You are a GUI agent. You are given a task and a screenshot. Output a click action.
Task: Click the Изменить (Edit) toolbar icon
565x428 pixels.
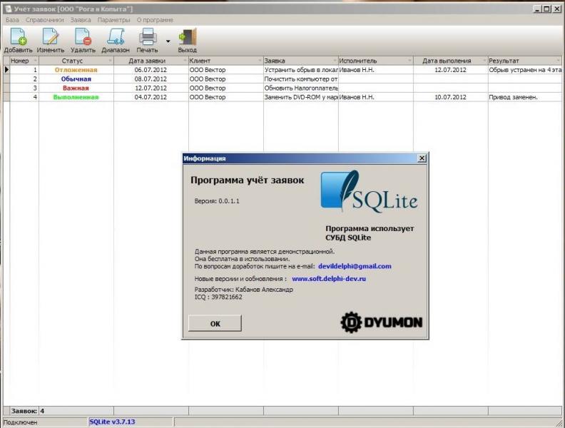(x=51, y=36)
